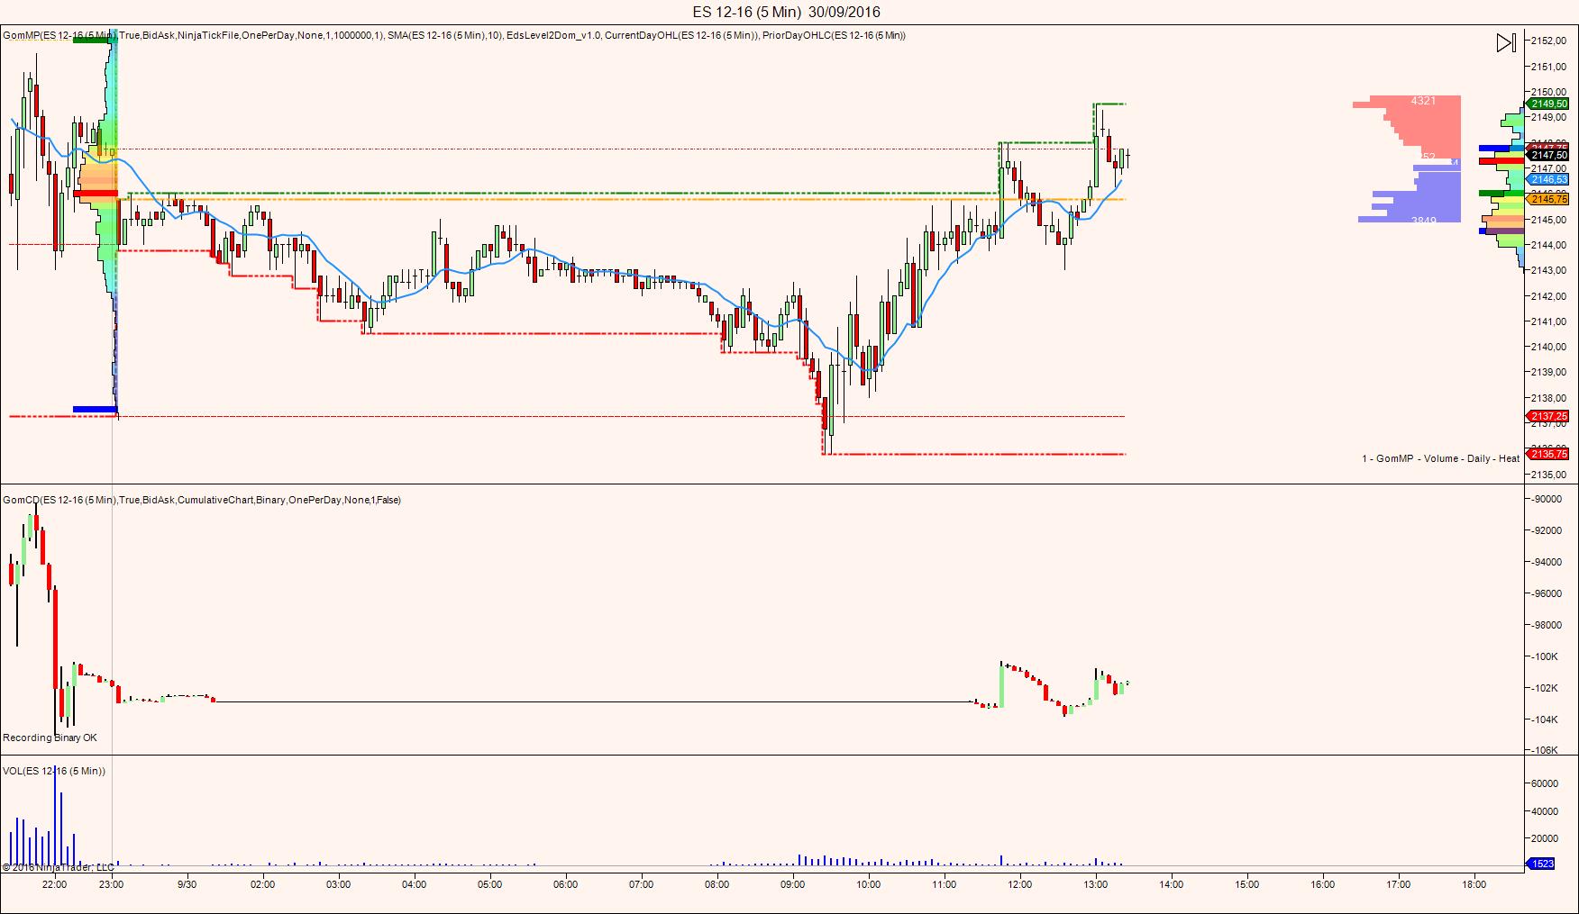Click the 40000 volume axis label
This screenshot has width=1579, height=914.
click(x=1545, y=811)
